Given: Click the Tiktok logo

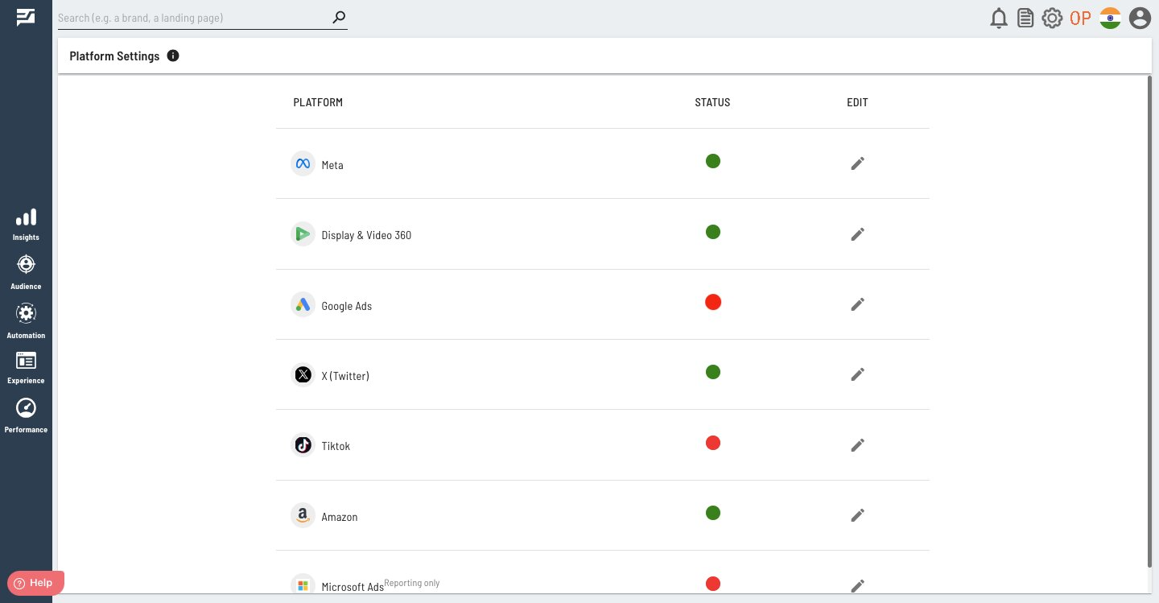Looking at the screenshot, I should pyautogui.click(x=303, y=445).
